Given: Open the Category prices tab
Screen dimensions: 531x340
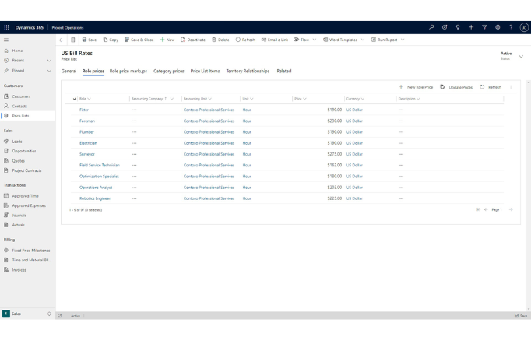Looking at the screenshot, I should pos(169,71).
